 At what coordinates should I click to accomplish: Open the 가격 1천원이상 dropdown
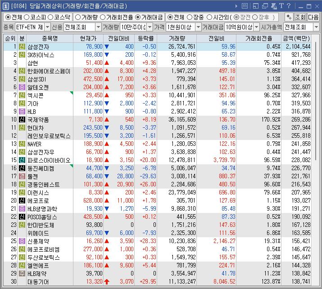click(198, 27)
